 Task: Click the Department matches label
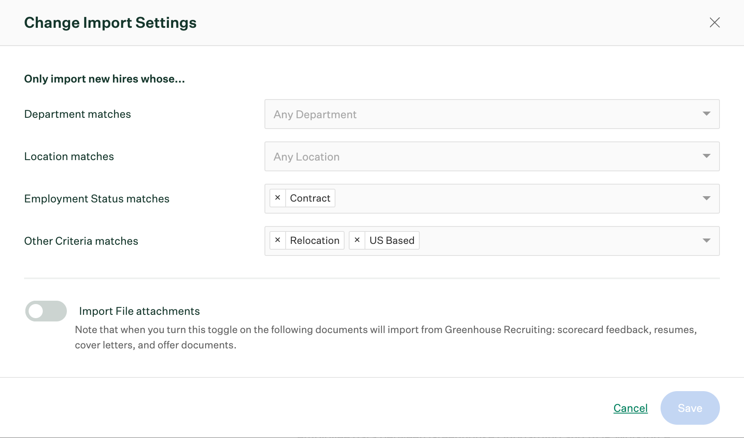pos(78,114)
